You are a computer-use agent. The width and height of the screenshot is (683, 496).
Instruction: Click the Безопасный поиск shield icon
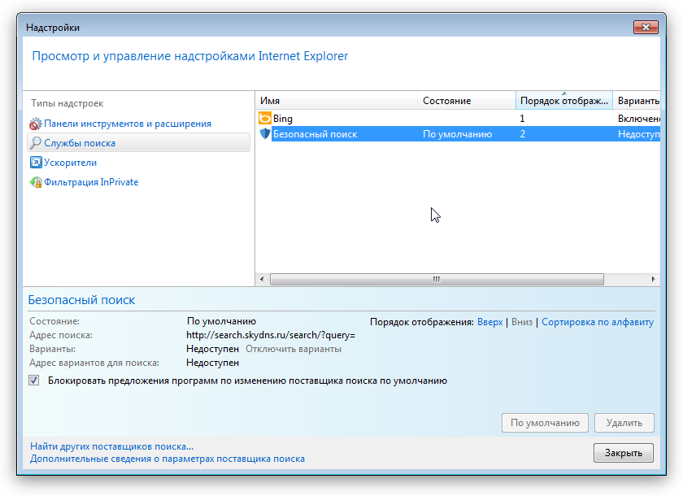(x=264, y=134)
